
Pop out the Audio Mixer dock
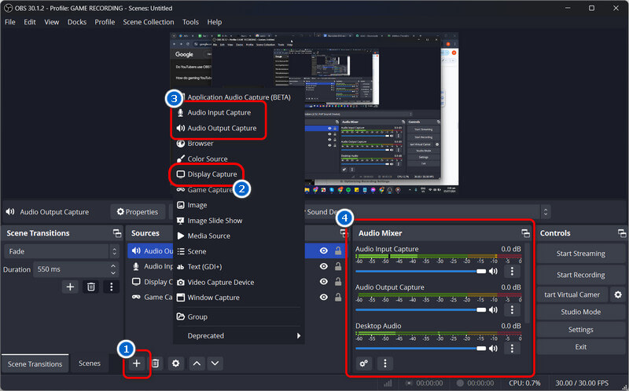pyautogui.click(x=525, y=233)
